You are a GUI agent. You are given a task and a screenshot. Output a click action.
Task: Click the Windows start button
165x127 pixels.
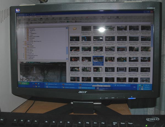pyautogui.click(x=24, y=83)
